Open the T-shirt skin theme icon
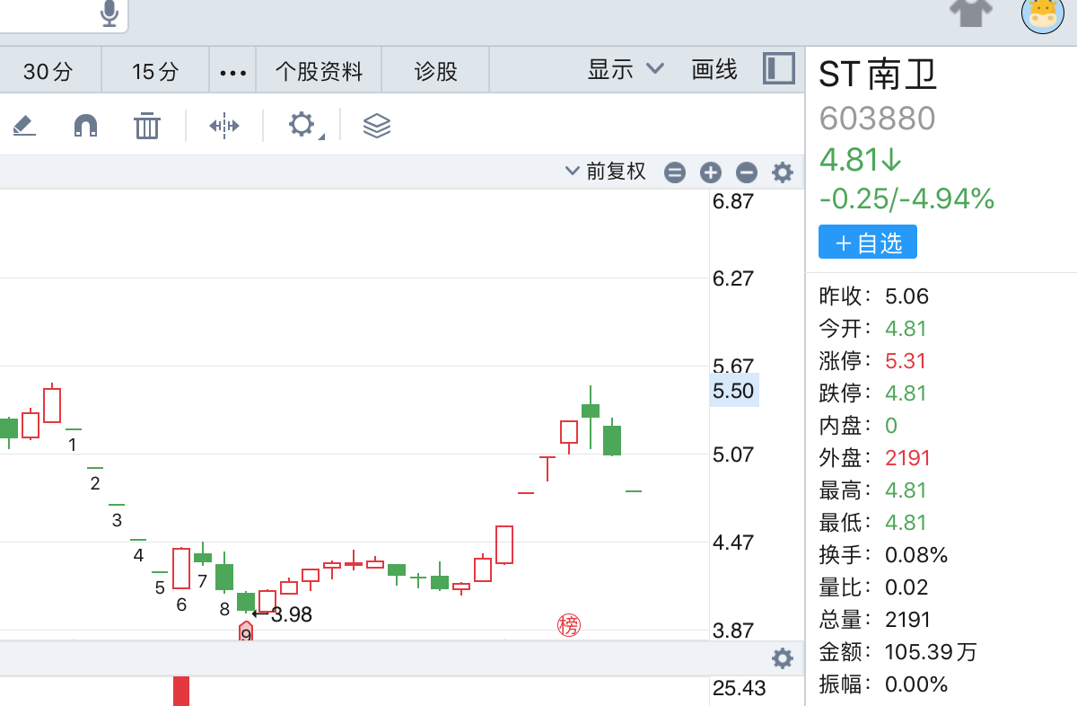Screen dimensions: 1077x706 click(971, 13)
